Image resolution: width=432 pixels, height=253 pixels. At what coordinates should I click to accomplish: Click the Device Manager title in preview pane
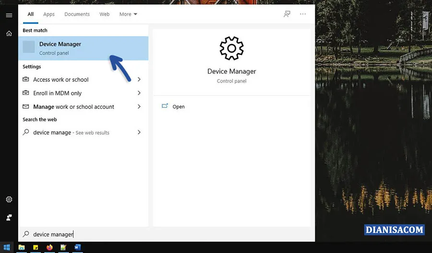pyautogui.click(x=232, y=71)
